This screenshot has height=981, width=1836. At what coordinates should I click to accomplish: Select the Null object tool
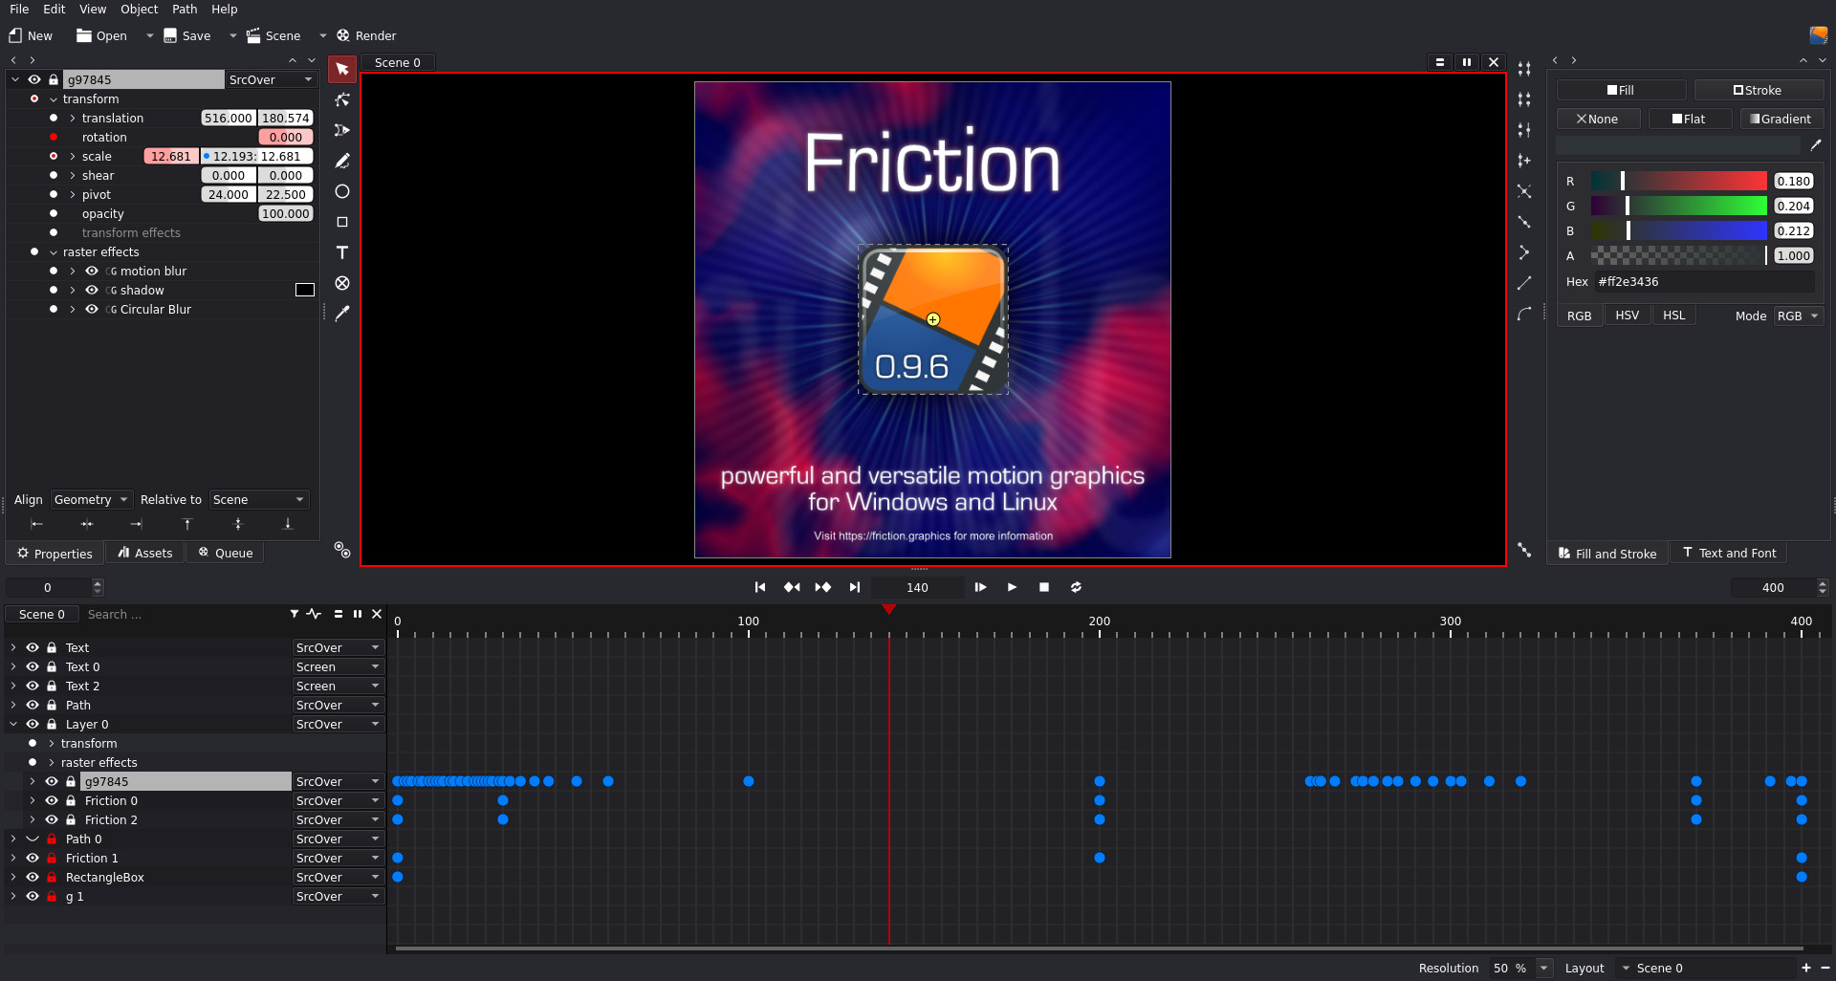tap(341, 283)
